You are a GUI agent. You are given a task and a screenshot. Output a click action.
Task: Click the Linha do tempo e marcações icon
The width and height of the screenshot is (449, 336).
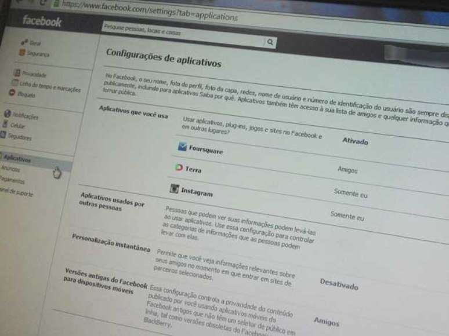(x=15, y=83)
